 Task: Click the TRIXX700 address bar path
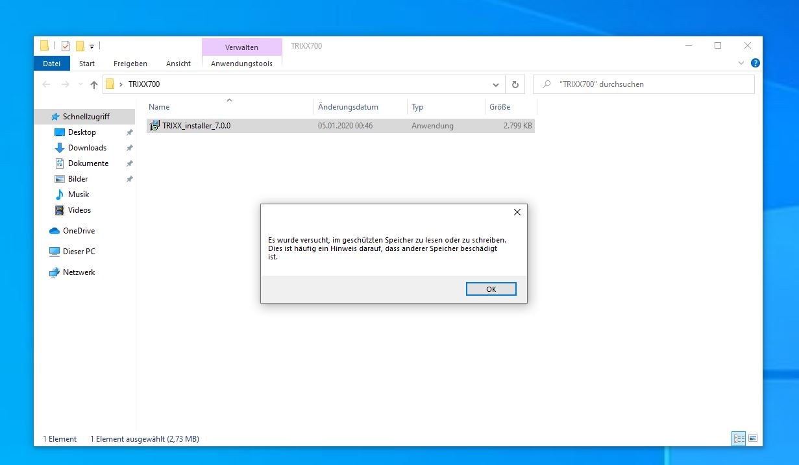[x=144, y=84]
